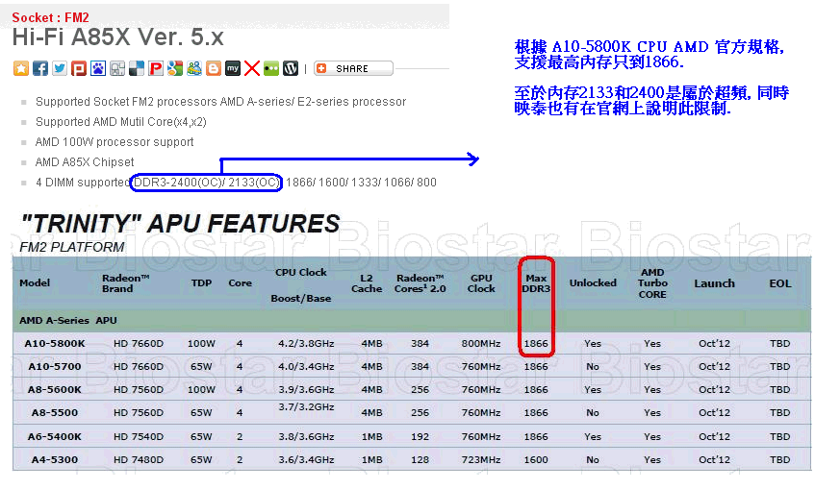Share using the Google bookmarks icon
This screenshot has width=815, height=490.
175,68
